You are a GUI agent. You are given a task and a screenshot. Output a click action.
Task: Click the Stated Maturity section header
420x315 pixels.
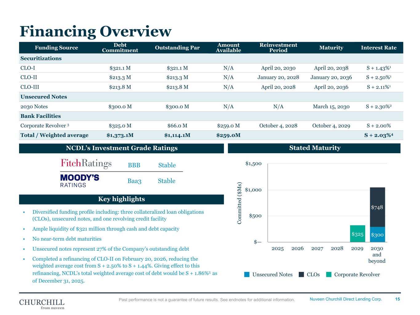(x=314, y=148)
